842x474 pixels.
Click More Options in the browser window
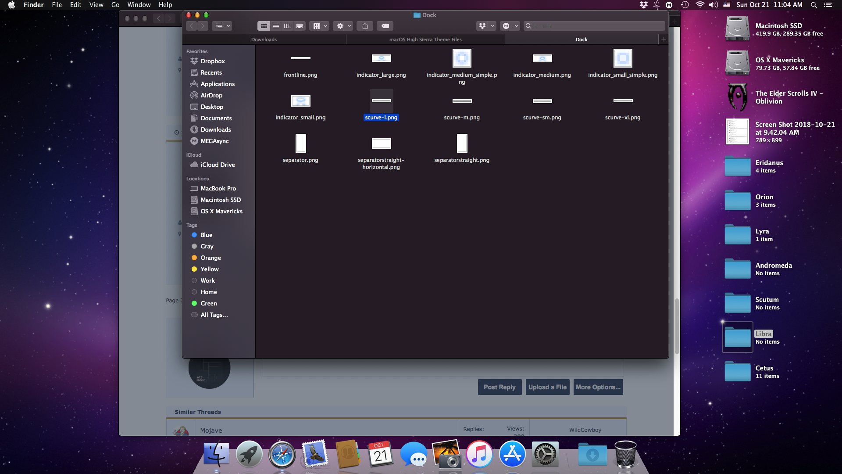598,387
